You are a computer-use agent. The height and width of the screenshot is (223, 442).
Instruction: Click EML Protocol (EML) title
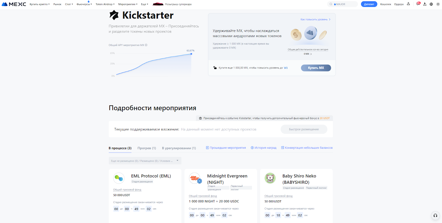tap(151, 176)
